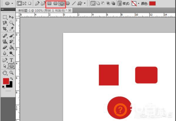176x121 pixels.
Task: Close the 未标题-1 document tab
Action: [x=70, y=11]
